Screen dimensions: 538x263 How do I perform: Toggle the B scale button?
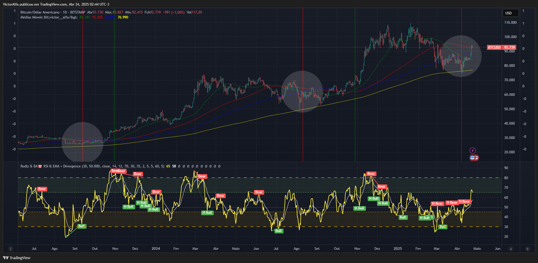pos(527,249)
